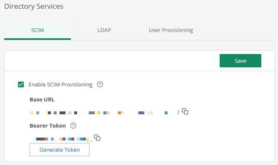Click the white checkmark in SCIM checkbox
Image resolution: width=278 pixels, height=165 pixels.
21,84
